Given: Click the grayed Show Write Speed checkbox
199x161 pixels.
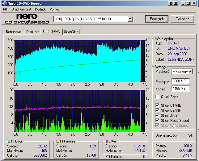Looking at the screenshot, I should coord(157,126).
